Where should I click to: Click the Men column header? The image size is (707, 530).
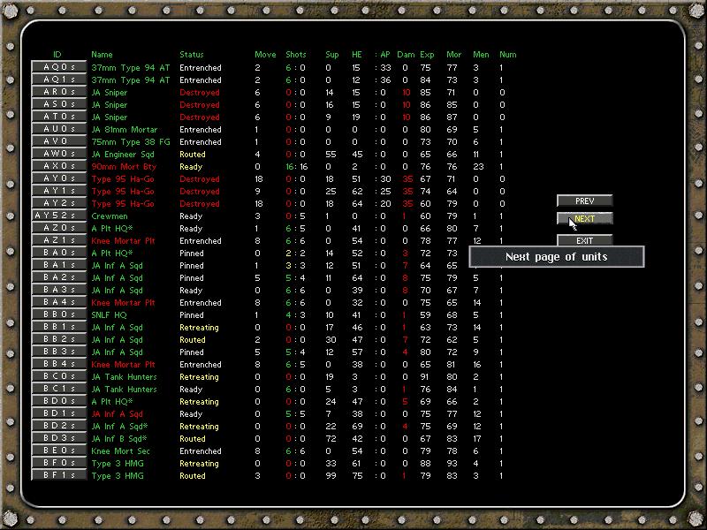coord(481,55)
